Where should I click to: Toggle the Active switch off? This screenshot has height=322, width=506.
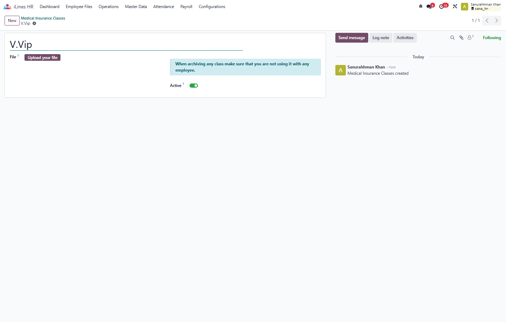[194, 86]
